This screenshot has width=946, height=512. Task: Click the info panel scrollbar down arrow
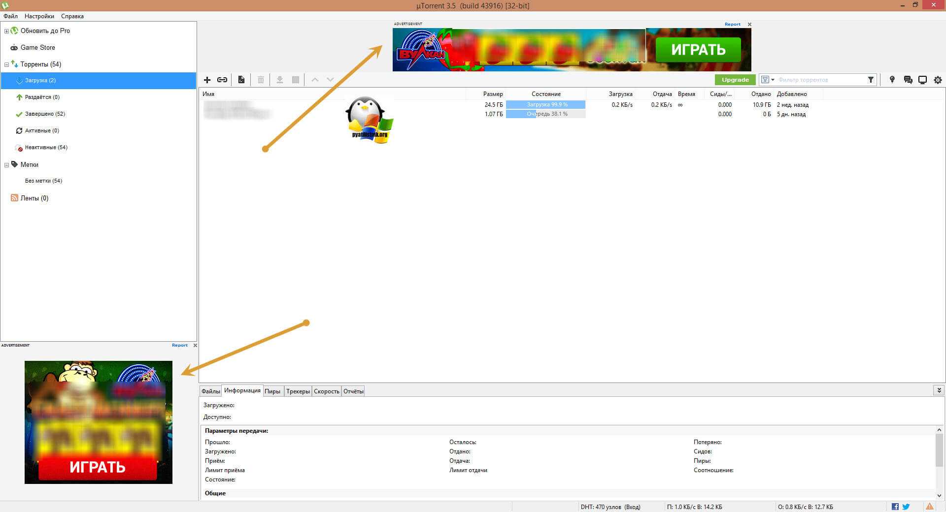point(939,495)
